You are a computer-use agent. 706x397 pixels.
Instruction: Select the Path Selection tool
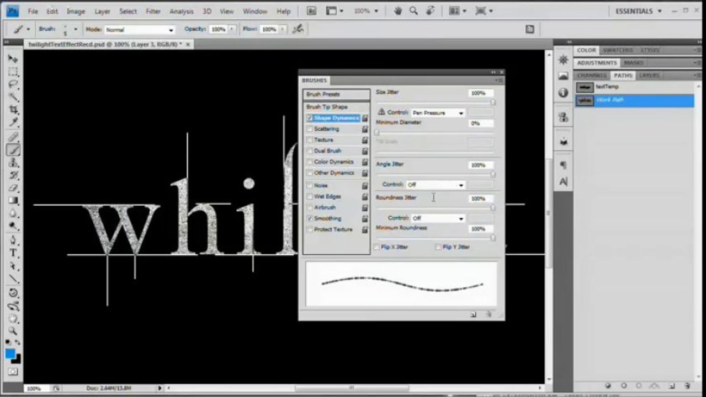pyautogui.click(x=13, y=266)
